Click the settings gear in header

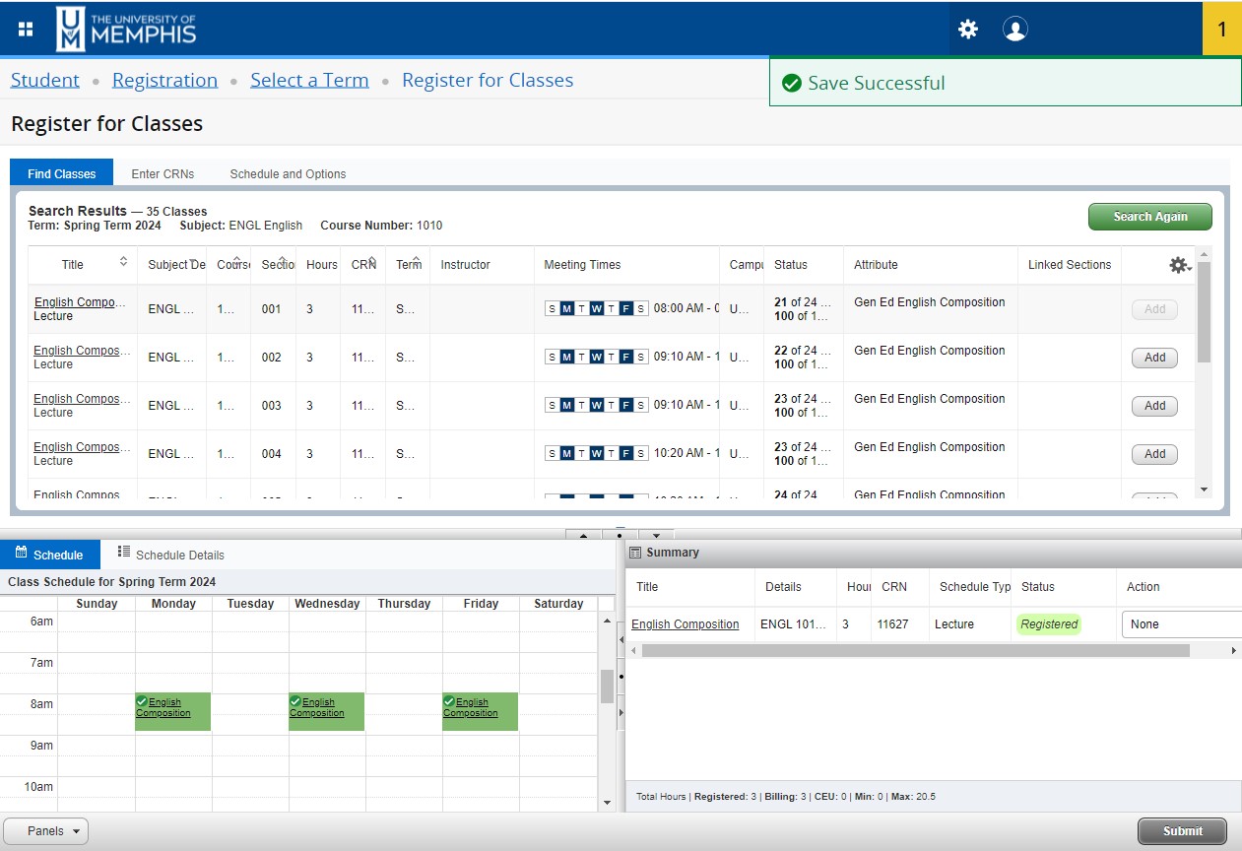pos(968,29)
